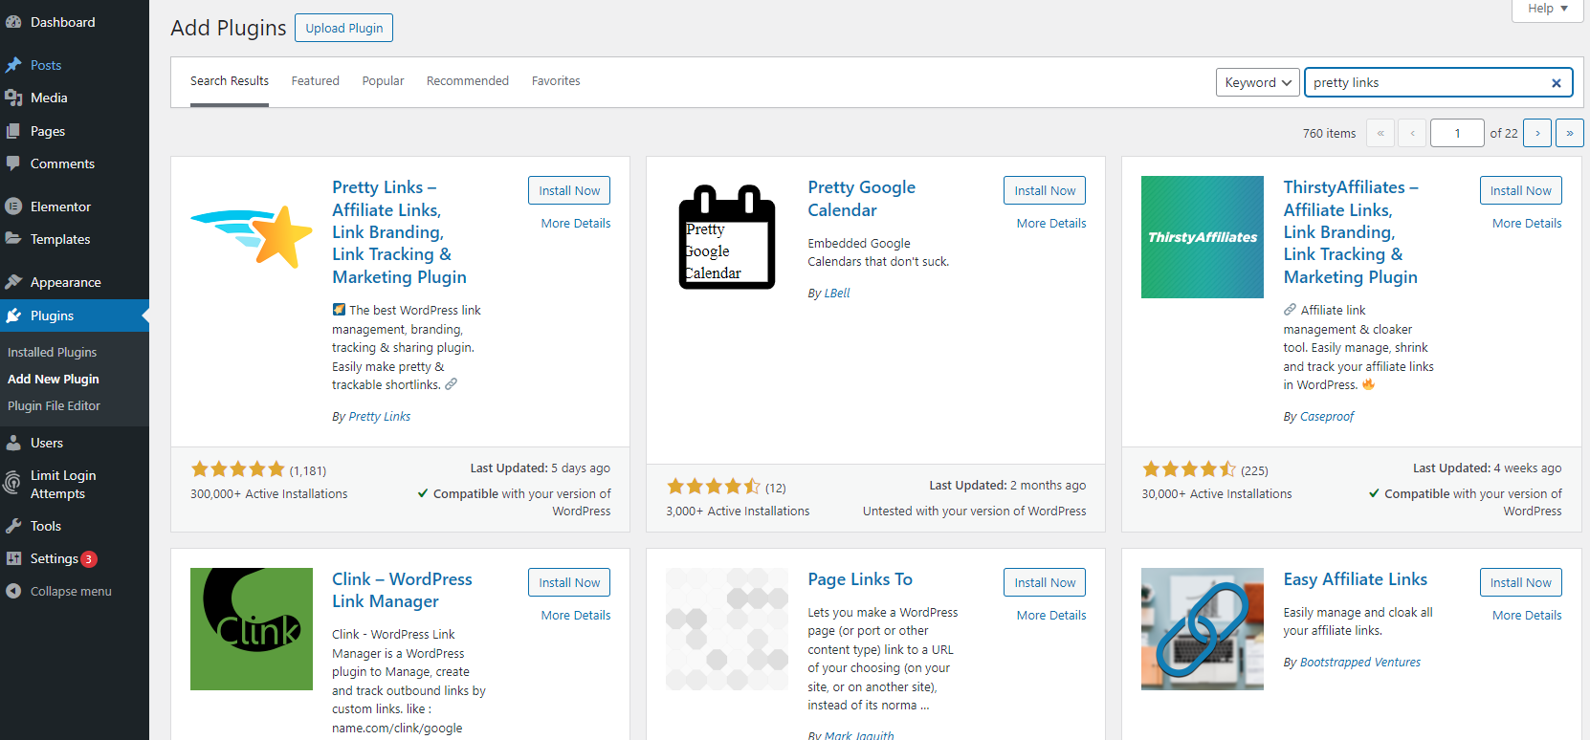Open More Details for Pretty Links
This screenshot has width=1590, height=740.
click(x=576, y=223)
